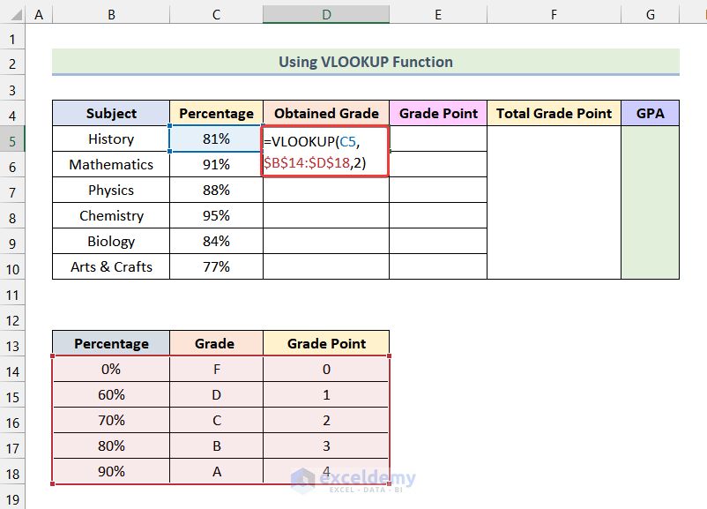Click the 'Grade Point' header in row 4

438,114
